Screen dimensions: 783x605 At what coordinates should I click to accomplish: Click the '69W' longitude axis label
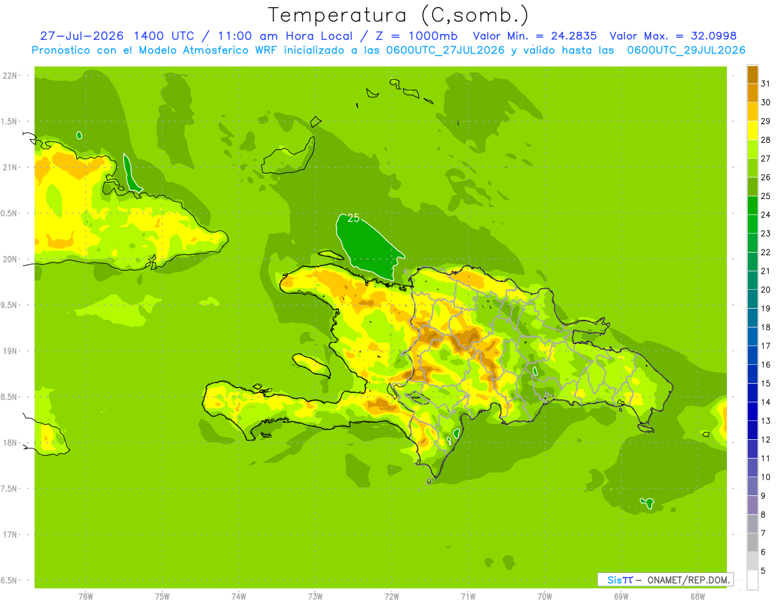[x=621, y=597]
